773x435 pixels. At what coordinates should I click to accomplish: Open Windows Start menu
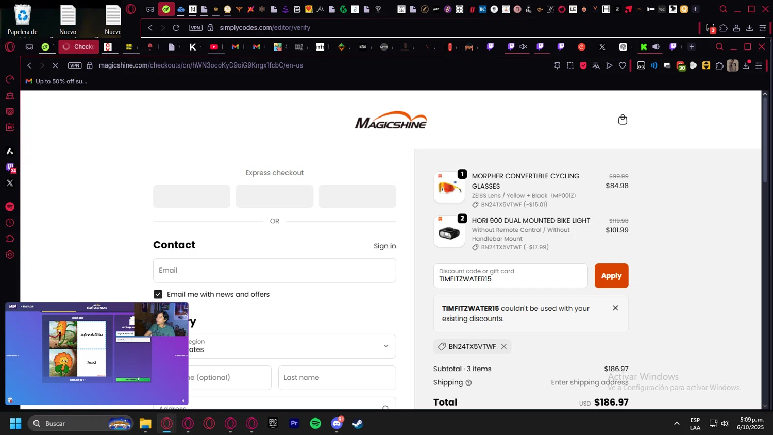(15, 424)
